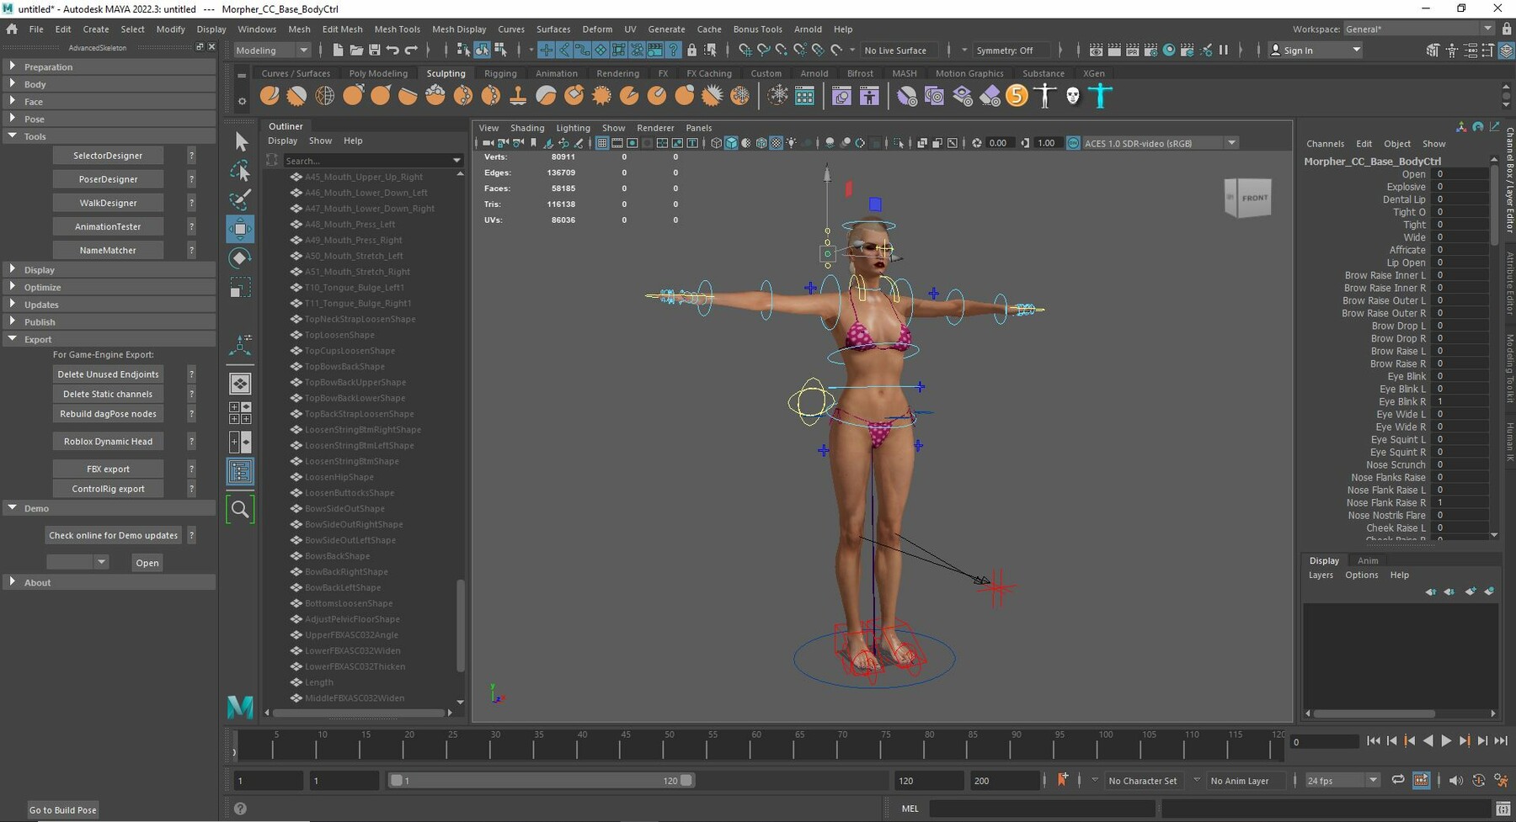Click the Maya home icon
This screenshot has height=822, width=1516.
tap(12, 29)
